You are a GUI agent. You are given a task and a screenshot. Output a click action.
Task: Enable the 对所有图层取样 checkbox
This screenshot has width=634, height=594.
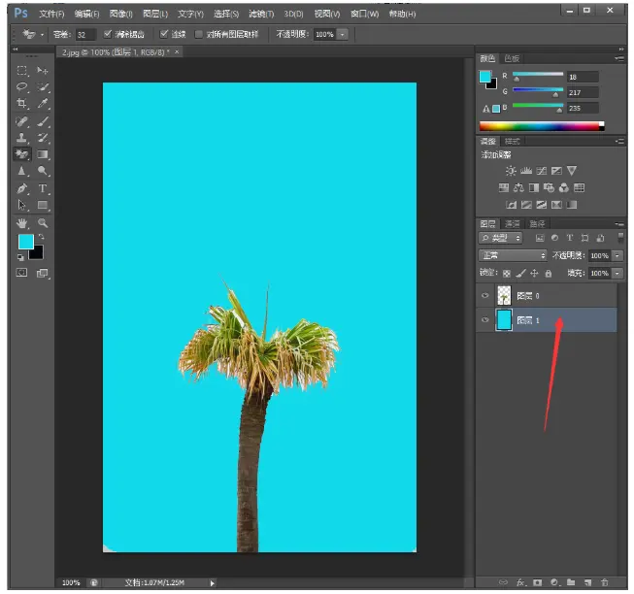199,34
